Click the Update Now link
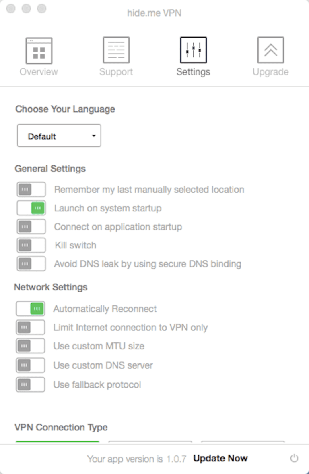 pos(220,458)
